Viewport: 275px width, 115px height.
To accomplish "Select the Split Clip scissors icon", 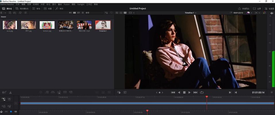I will 10,93.
